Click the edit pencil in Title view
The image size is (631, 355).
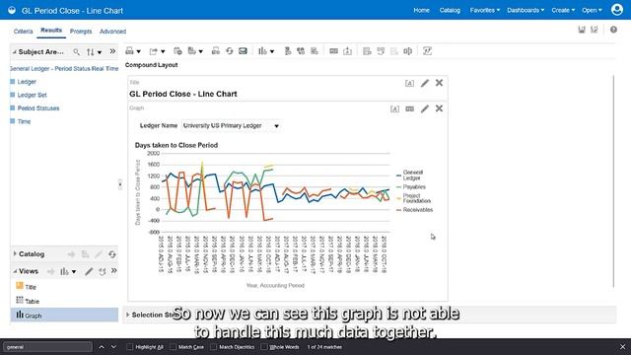point(425,83)
